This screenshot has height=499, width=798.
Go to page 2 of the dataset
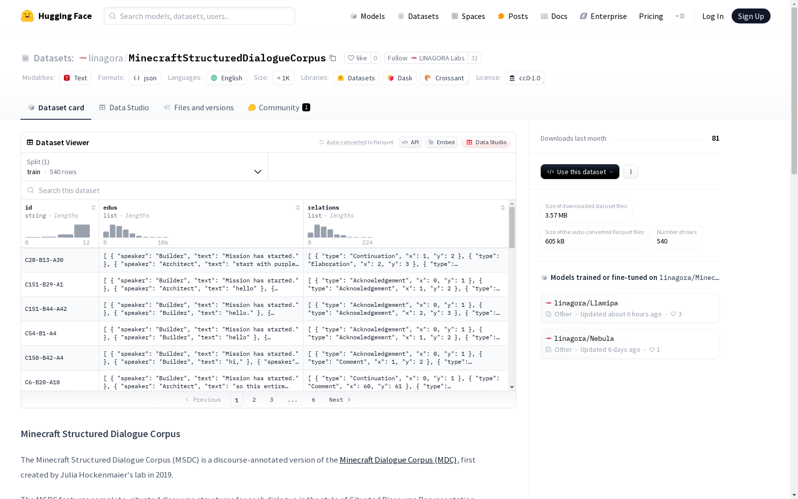tap(254, 400)
